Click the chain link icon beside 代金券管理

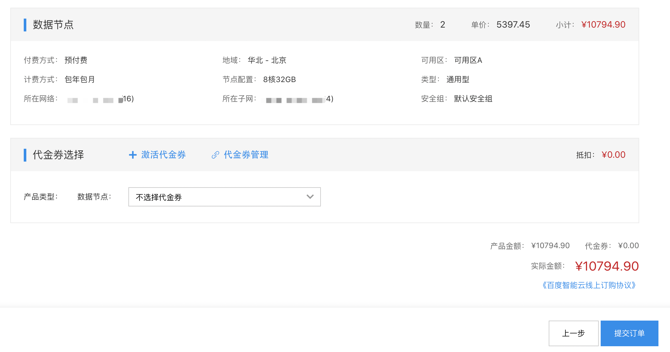point(215,155)
